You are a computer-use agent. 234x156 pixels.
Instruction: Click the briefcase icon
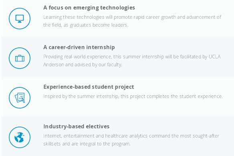pos(20,58)
